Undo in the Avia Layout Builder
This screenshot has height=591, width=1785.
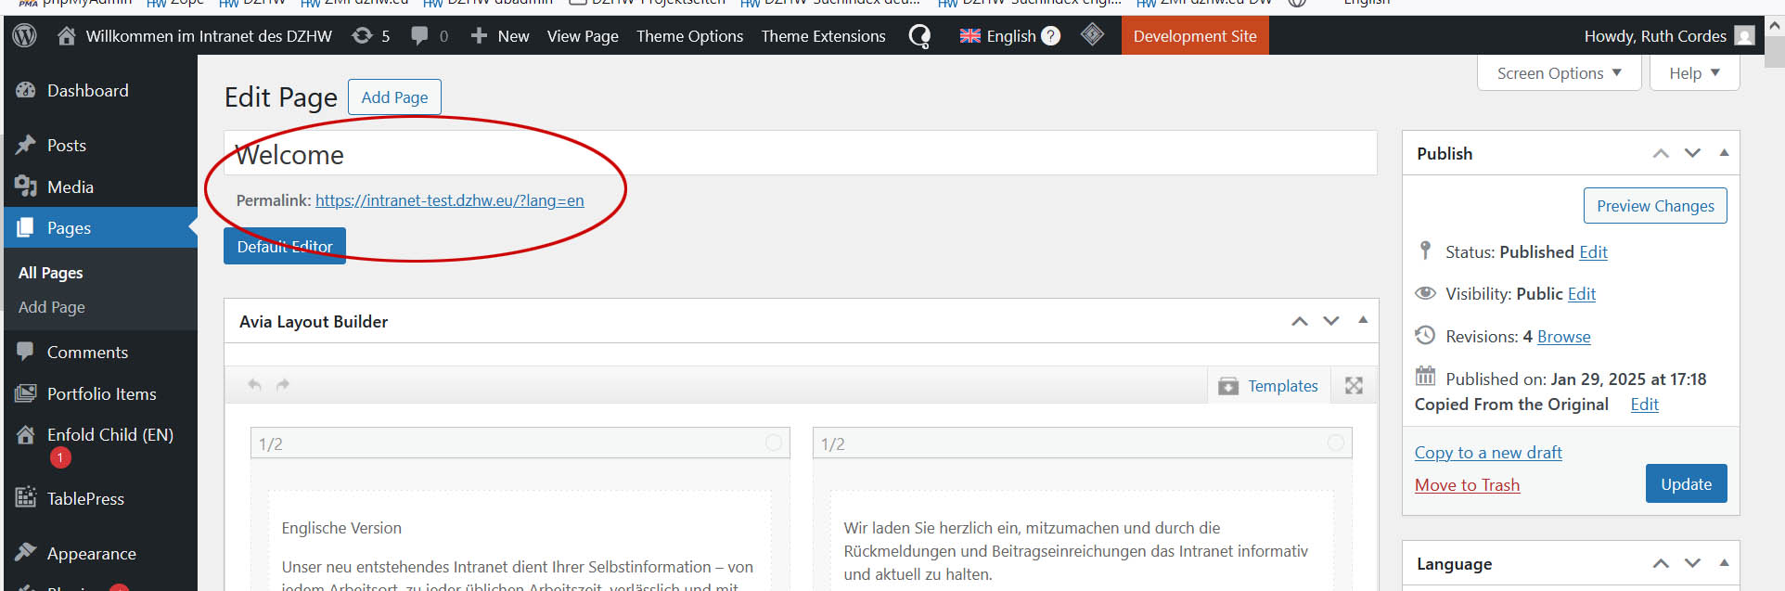pyautogui.click(x=254, y=384)
